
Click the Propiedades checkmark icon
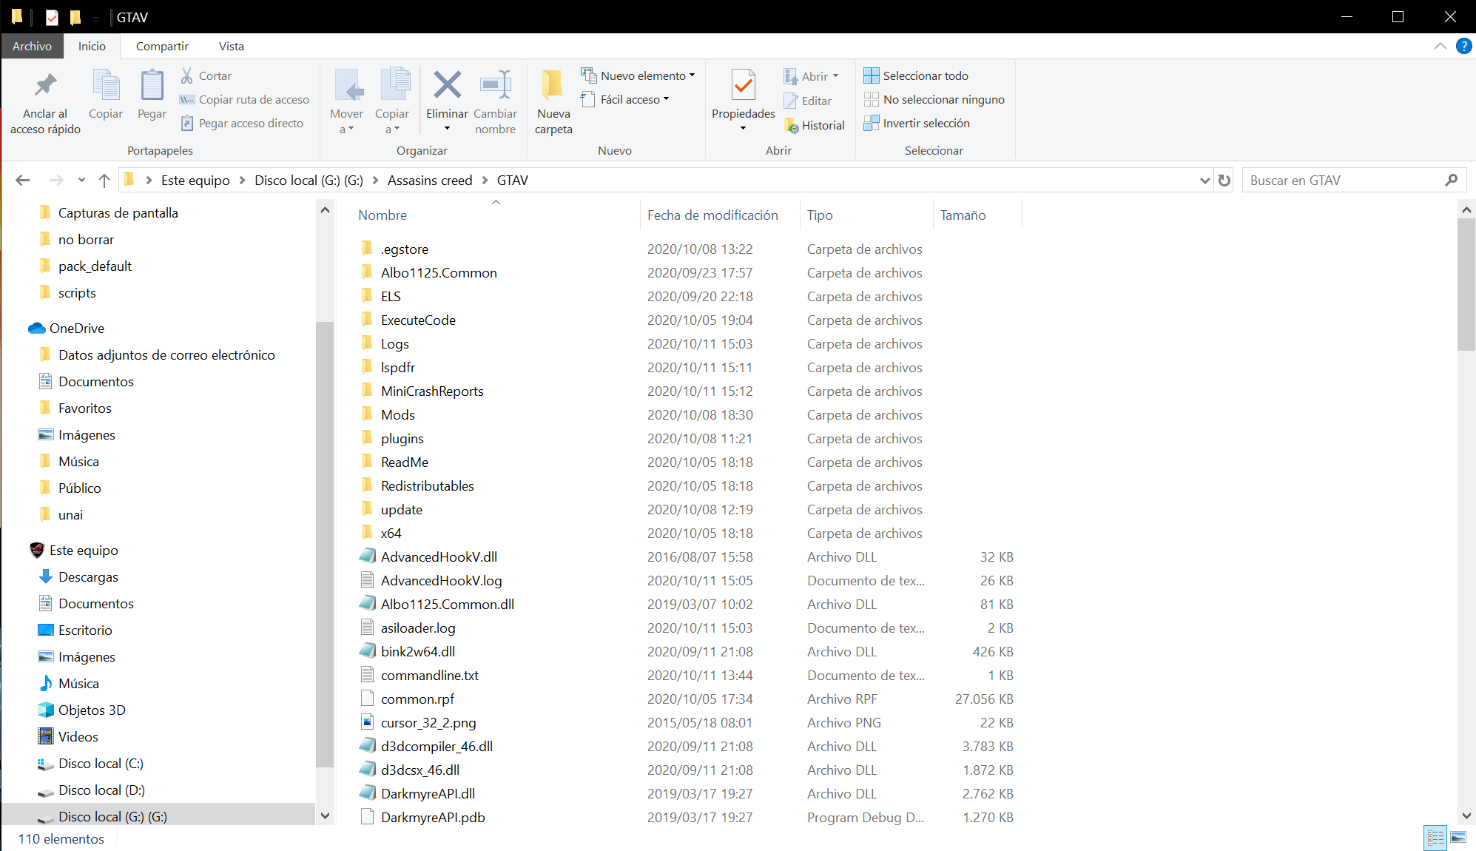[x=743, y=85]
